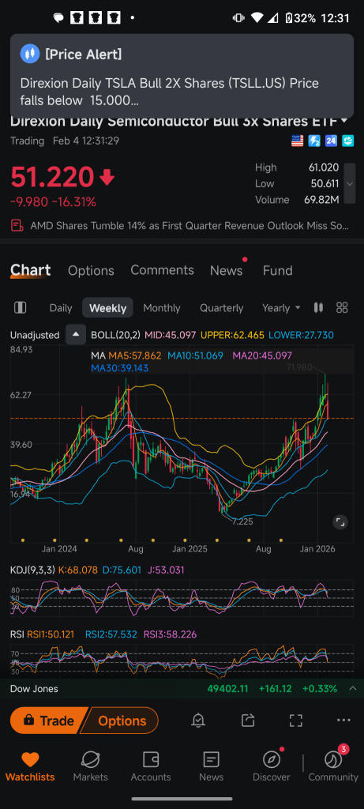Go to Markets in the bottom navigation
The width and height of the screenshot is (364, 809).
tap(90, 766)
